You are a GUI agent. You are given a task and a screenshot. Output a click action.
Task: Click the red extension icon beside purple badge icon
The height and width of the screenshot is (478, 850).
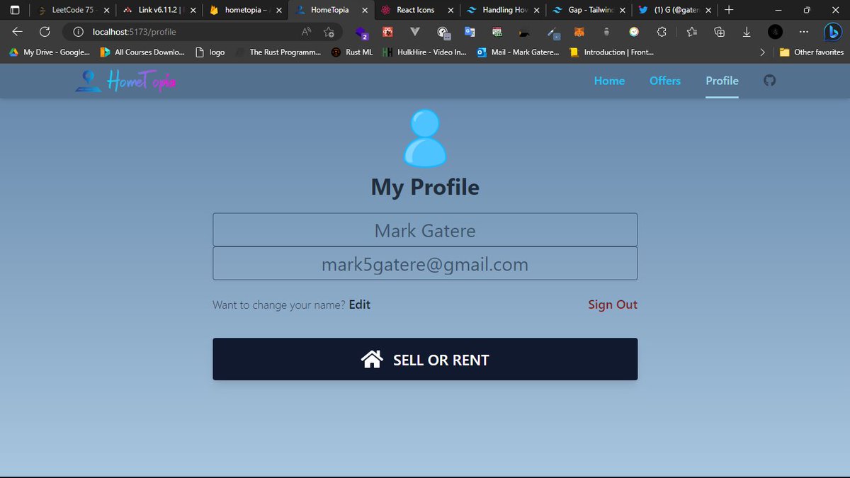coord(387,32)
